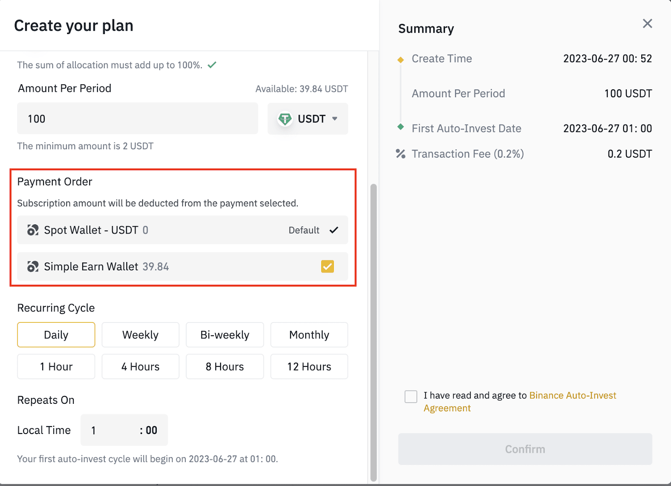Image resolution: width=671 pixels, height=486 pixels.
Task: Close the Create your plan dialog
Action: [x=647, y=23]
